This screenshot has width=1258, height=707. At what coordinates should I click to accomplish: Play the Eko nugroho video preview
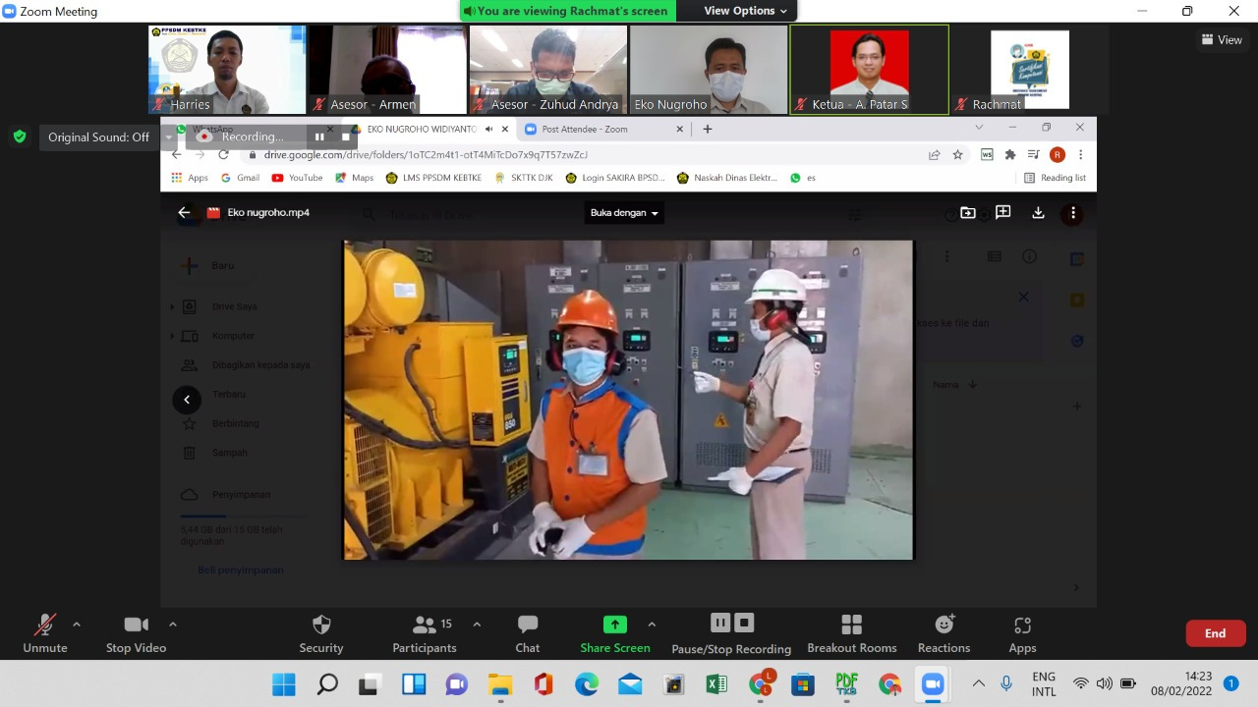click(627, 400)
